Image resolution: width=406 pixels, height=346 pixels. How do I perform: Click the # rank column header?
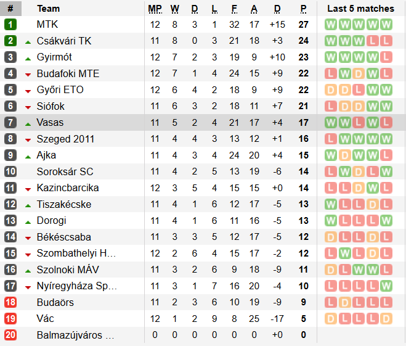click(10, 9)
